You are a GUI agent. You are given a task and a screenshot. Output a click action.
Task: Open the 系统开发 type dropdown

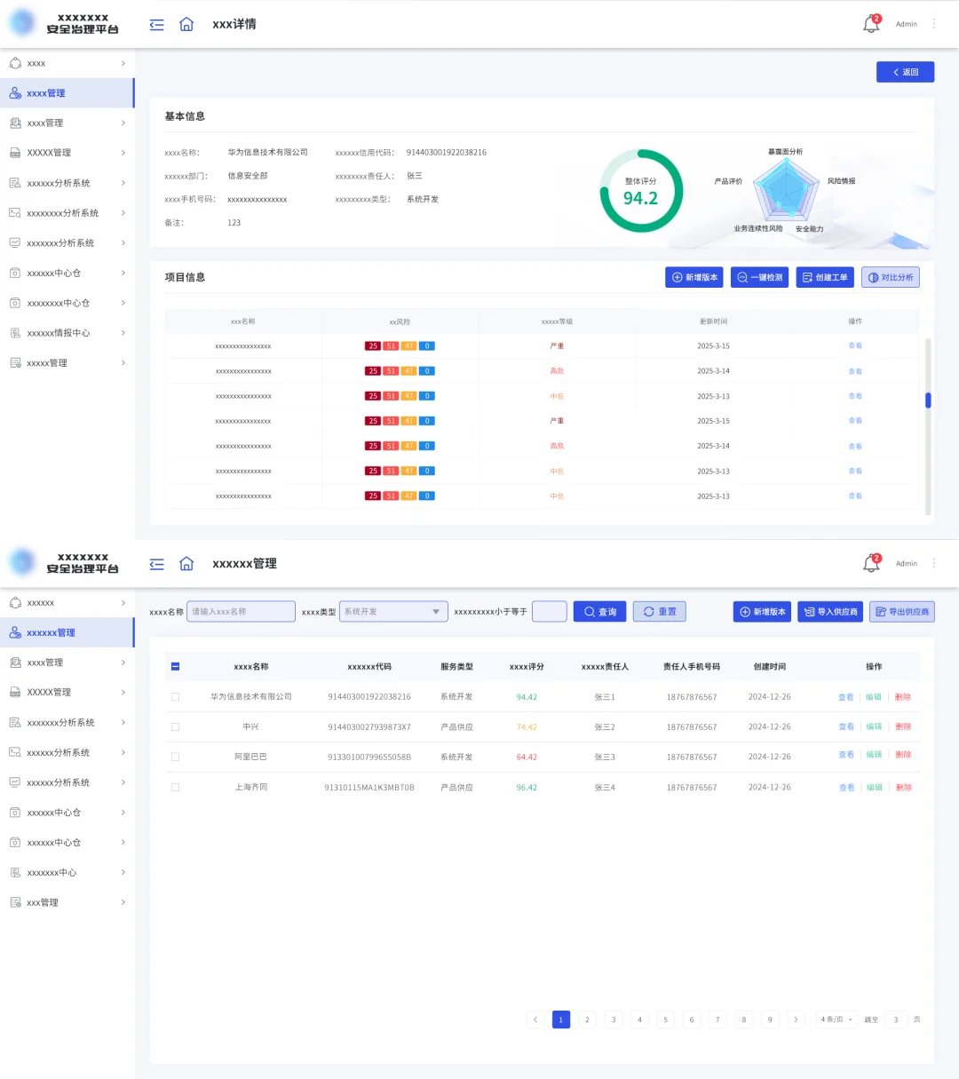click(393, 611)
